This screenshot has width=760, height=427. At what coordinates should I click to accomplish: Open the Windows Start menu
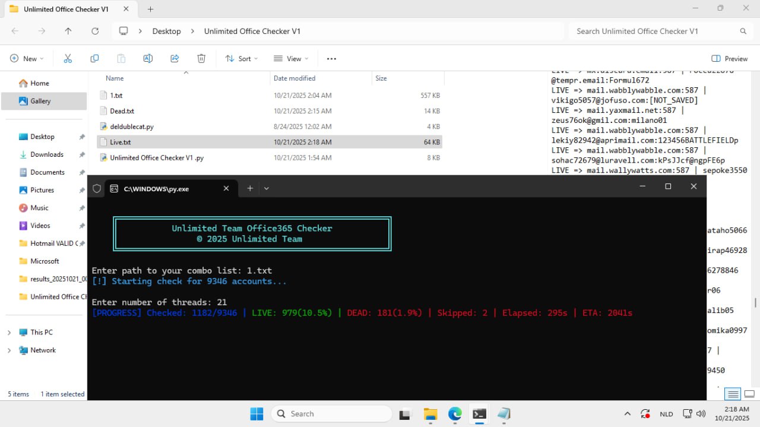click(256, 413)
